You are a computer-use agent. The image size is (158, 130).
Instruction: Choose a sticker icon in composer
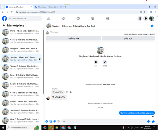[55, 122]
